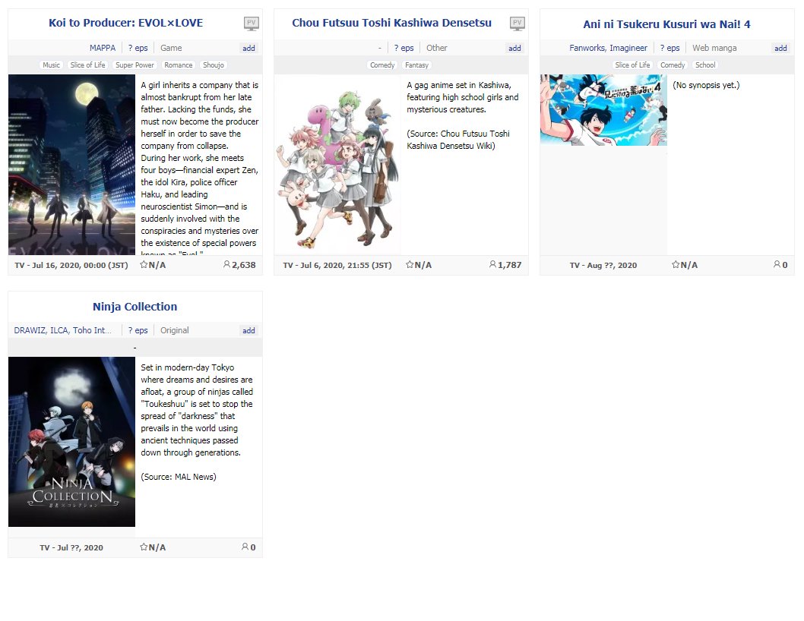Click member count '1,787'
This screenshot has width=804, height=621.
click(x=510, y=265)
